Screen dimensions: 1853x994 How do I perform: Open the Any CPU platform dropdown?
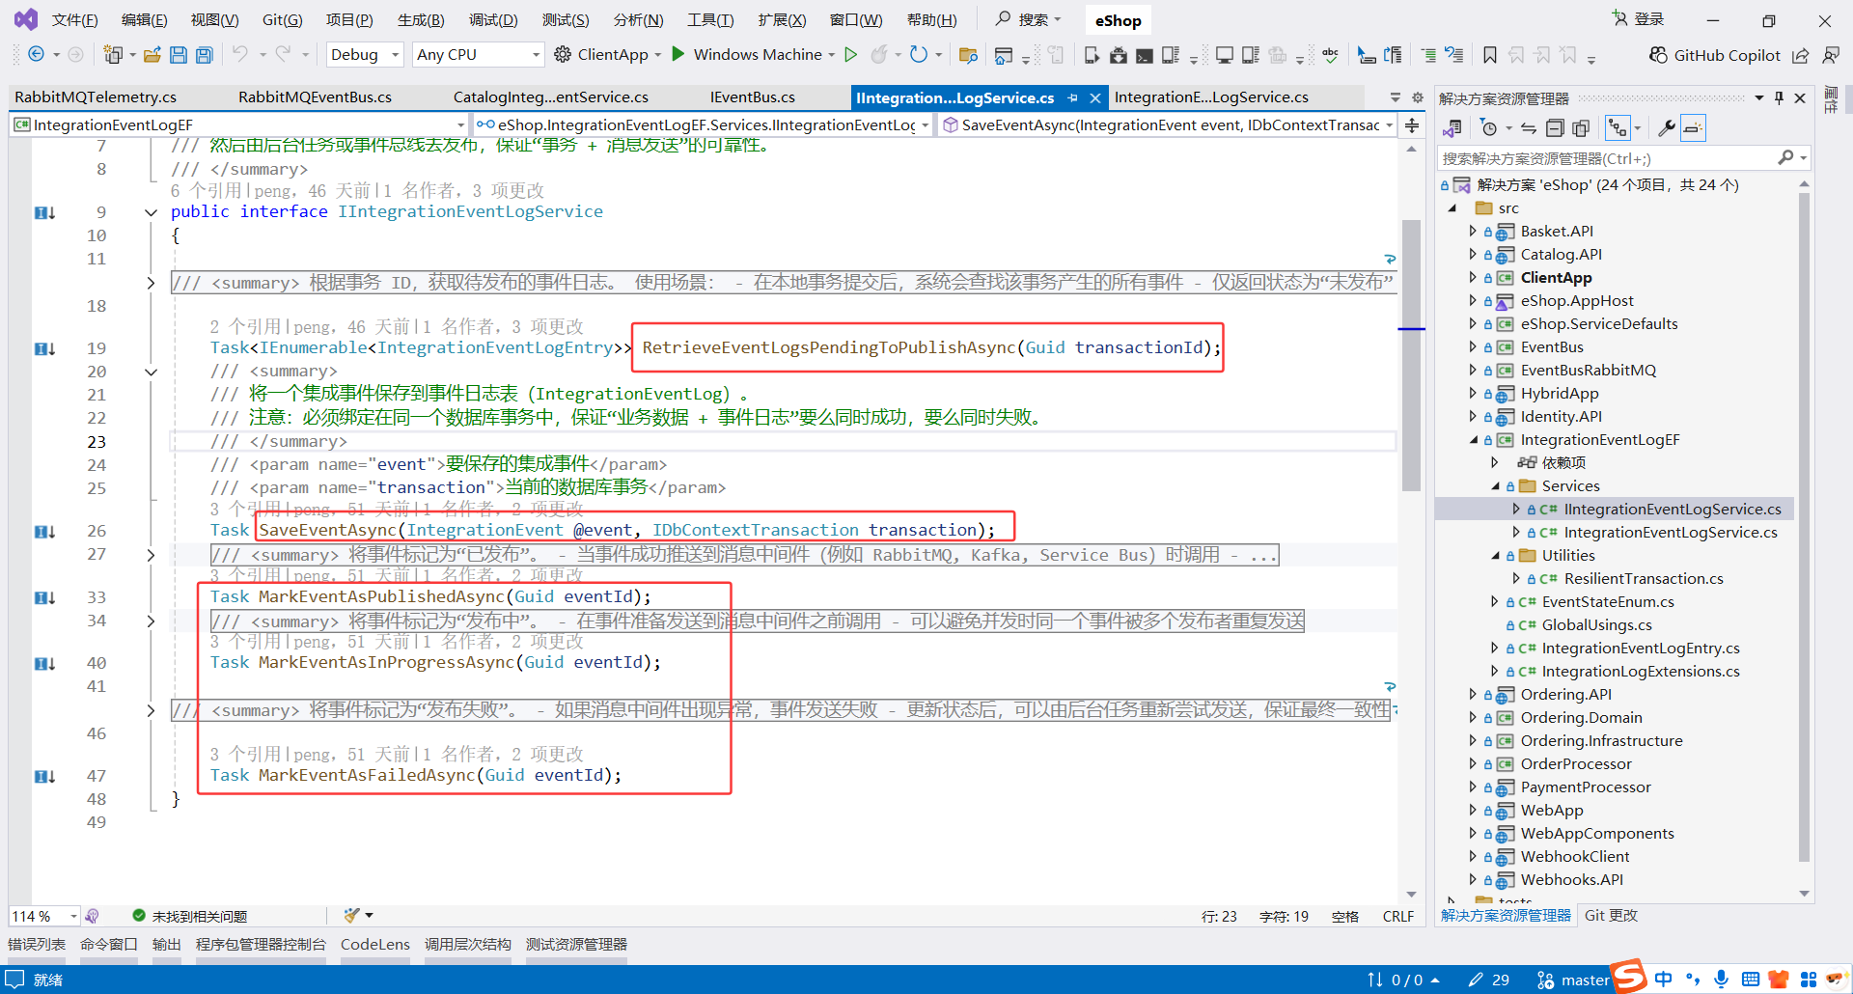point(478,55)
